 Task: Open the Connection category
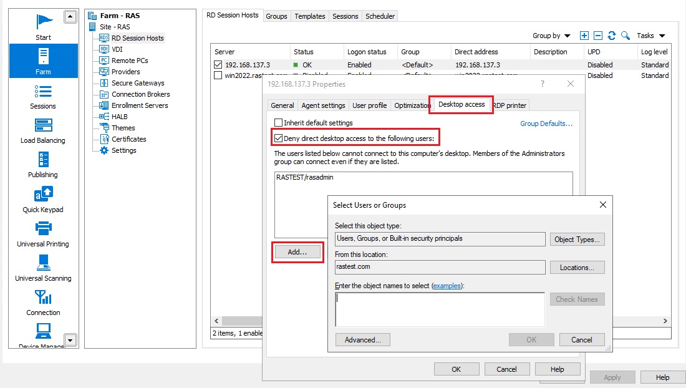43,303
